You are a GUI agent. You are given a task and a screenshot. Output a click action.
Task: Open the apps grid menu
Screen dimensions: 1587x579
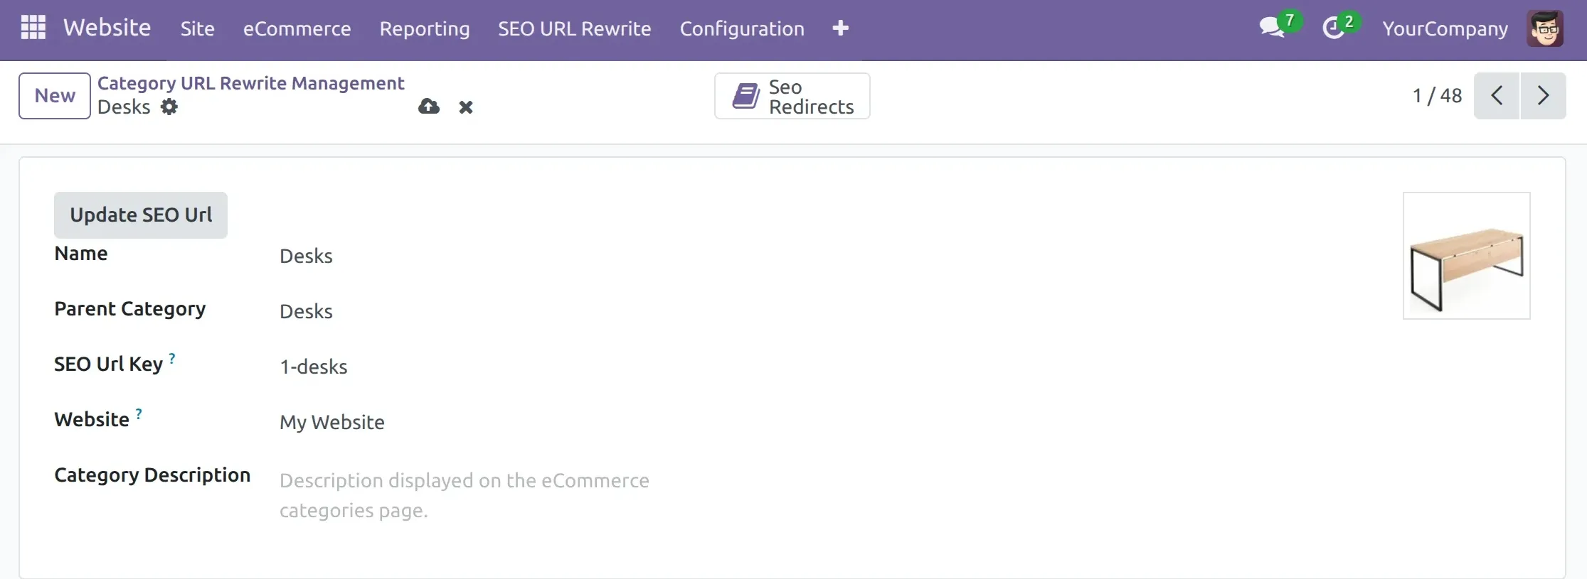[x=33, y=28]
